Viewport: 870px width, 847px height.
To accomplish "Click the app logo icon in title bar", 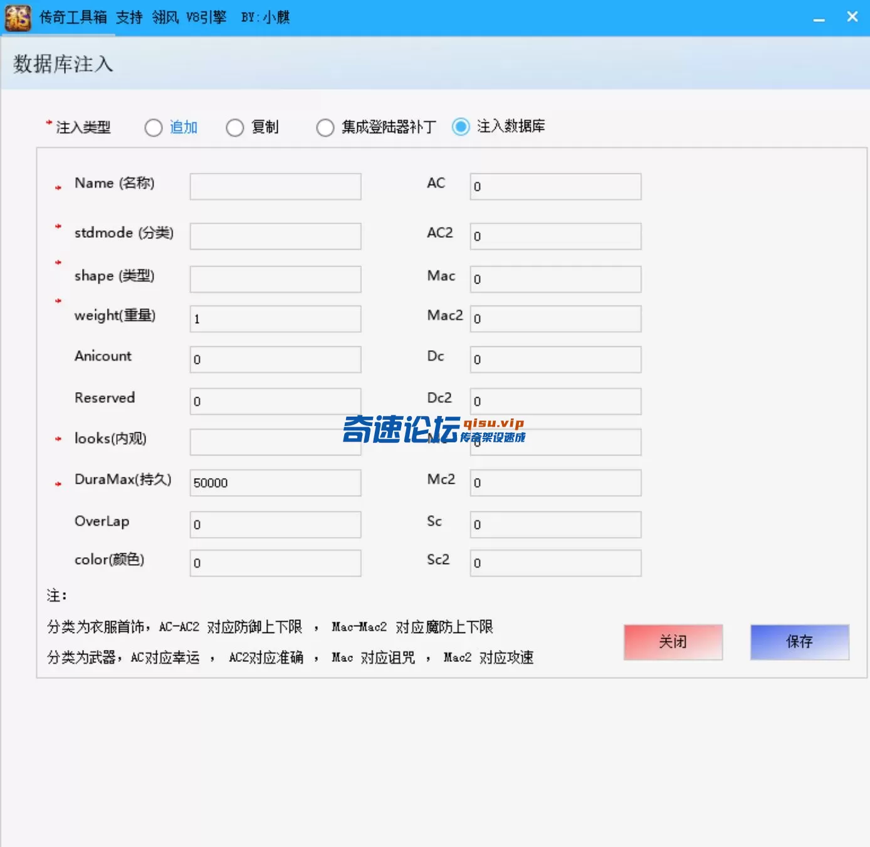I will (x=18, y=18).
